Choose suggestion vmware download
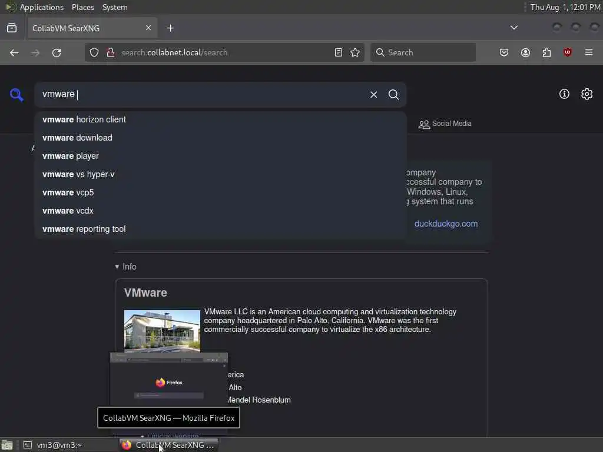The height and width of the screenshot is (452, 603). point(221,138)
